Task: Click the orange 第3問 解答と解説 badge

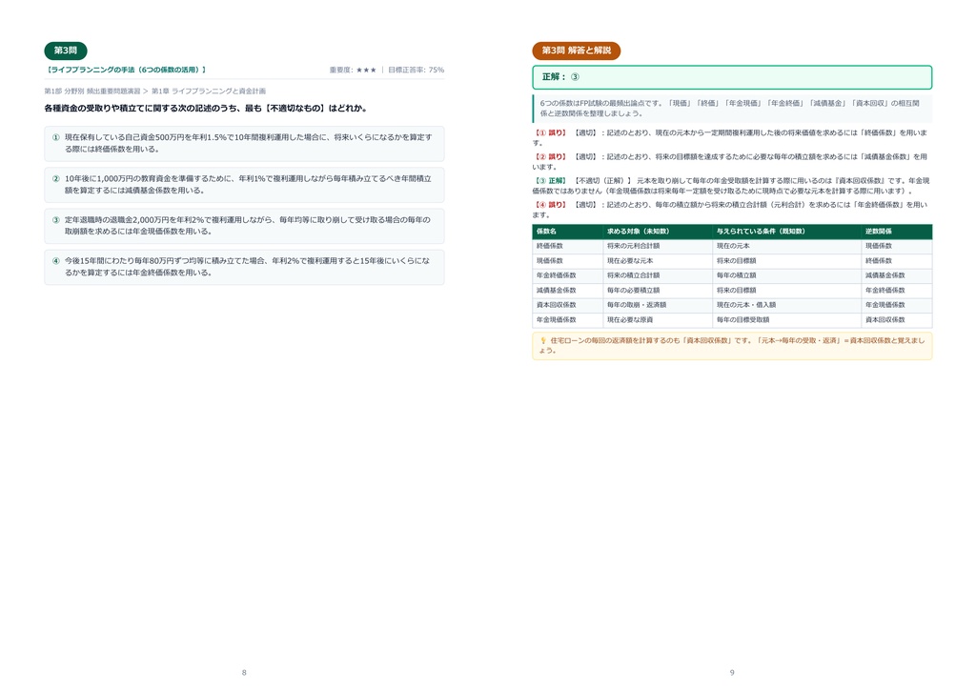Action: click(x=577, y=51)
